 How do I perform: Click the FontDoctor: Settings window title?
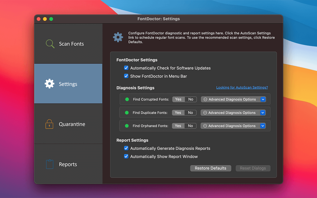point(158,19)
